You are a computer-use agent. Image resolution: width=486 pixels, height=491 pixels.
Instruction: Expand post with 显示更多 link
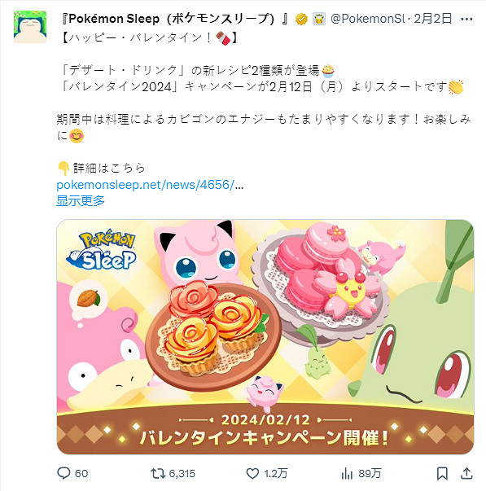coord(81,200)
